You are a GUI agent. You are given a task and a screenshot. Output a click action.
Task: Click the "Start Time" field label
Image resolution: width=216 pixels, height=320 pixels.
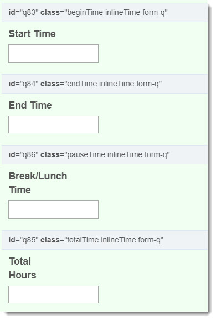[32, 34]
